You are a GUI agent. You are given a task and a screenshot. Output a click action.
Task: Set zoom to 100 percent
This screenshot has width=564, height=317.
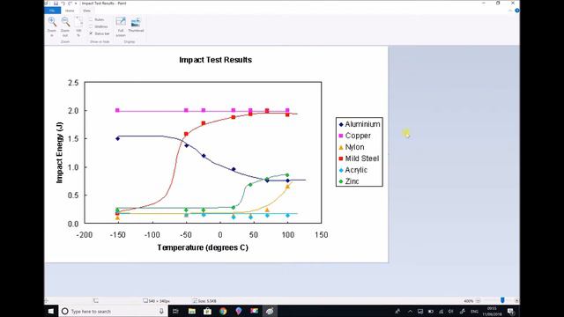point(78,26)
